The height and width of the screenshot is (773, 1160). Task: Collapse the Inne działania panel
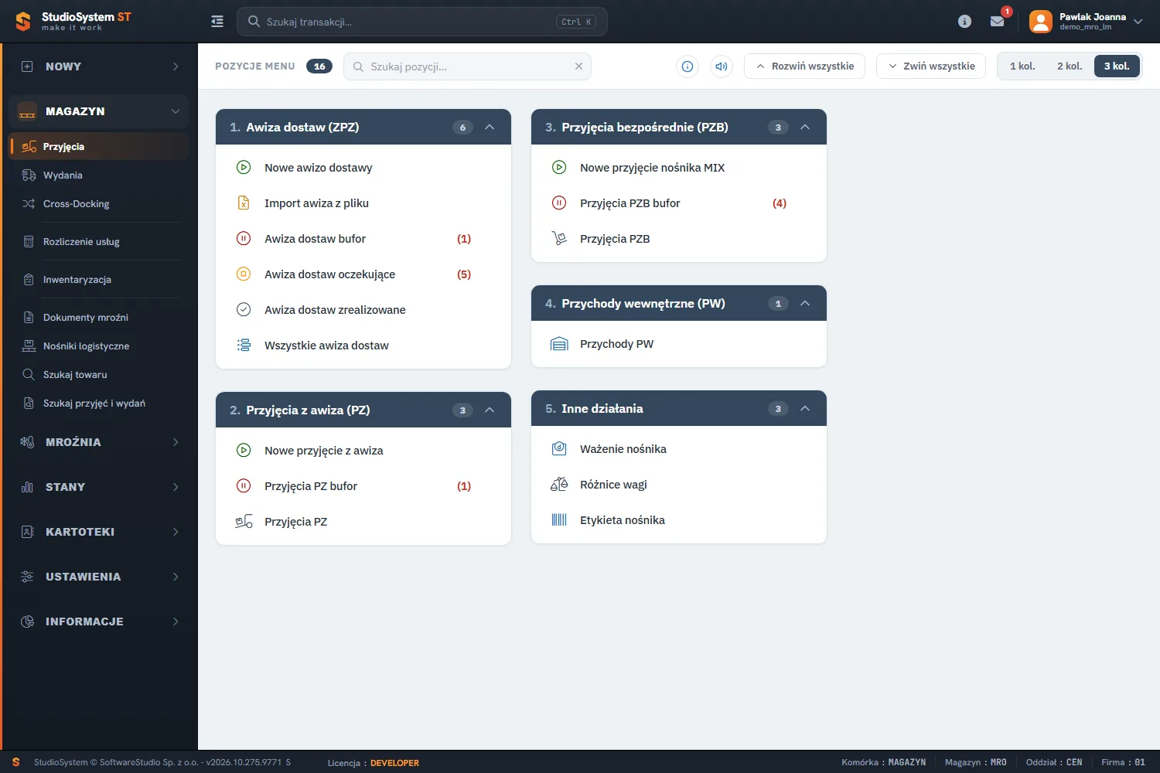click(x=805, y=409)
